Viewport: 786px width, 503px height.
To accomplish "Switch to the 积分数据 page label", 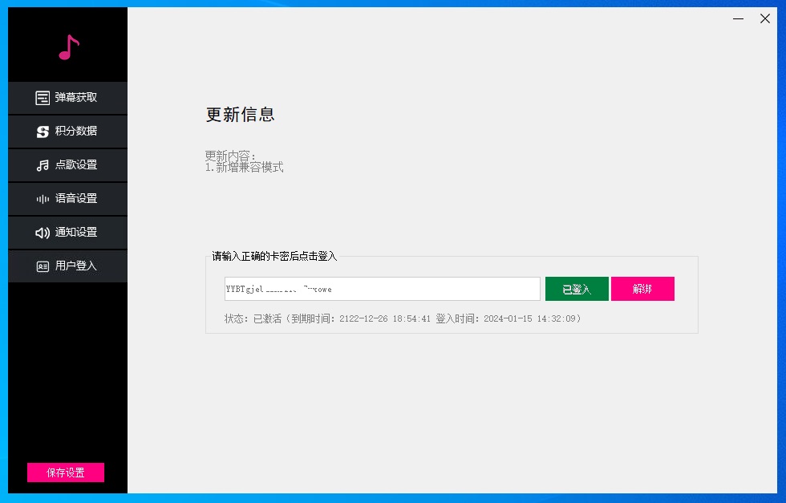I will coord(76,132).
